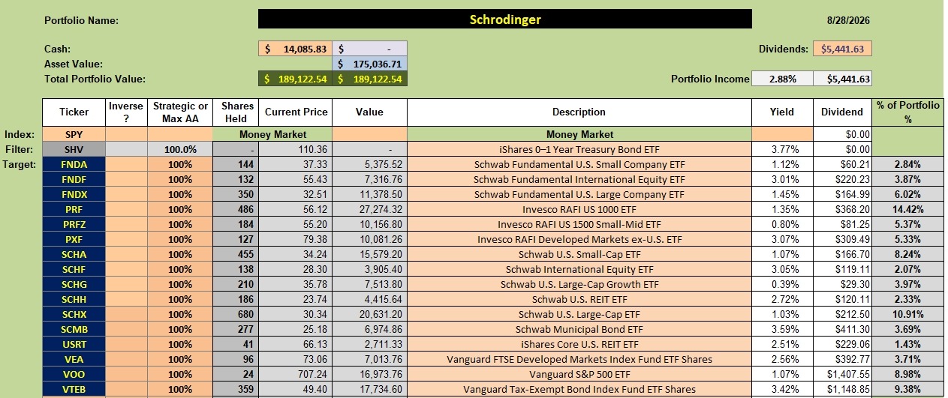
Task: Click the SHV filter ticker cell
Action: [x=74, y=149]
